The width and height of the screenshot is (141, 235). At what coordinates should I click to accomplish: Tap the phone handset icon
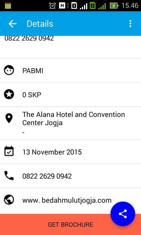[x=9, y=175]
